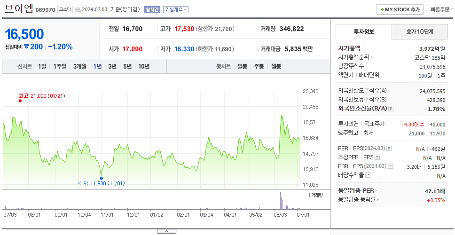This screenshot has height=235, width=455.
Task: Open the 동일업종 PER link
Action: pos(358,191)
